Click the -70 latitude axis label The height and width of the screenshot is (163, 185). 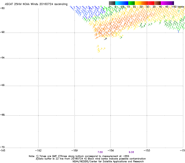tap(2, 147)
